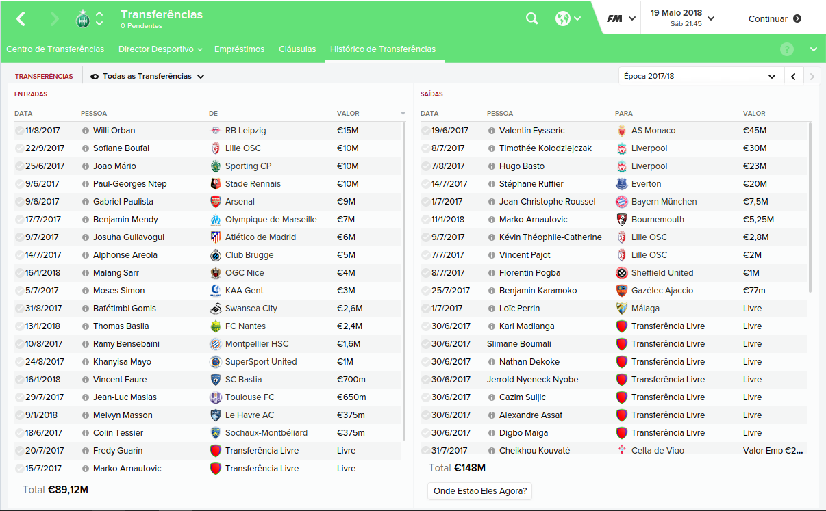Click the Olympique de Marseille badge
826x511 pixels.
(x=216, y=219)
